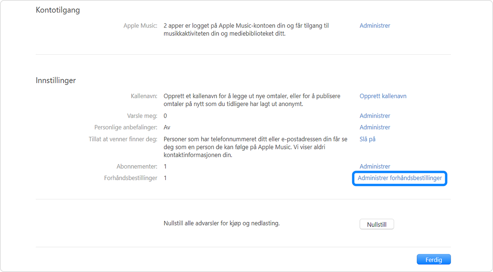
Task: Open Opprett kallenavn to create a nickname
Action: tap(383, 96)
